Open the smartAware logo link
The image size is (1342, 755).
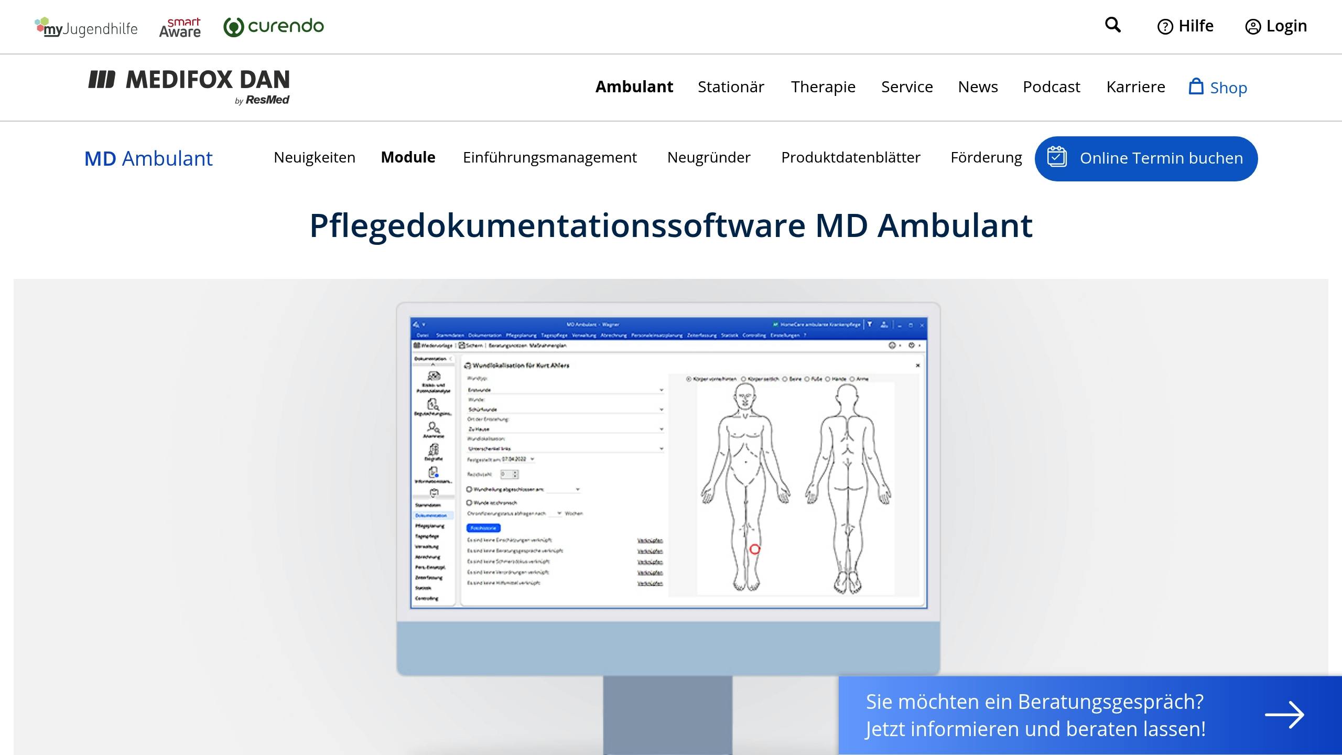point(180,27)
